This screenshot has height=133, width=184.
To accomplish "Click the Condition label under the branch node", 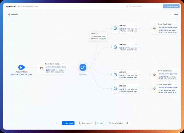I will [83, 74].
